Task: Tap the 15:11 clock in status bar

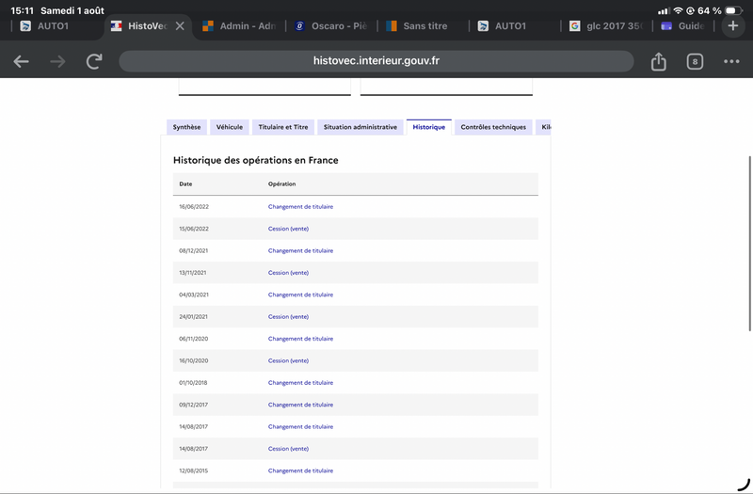Action: point(22,10)
